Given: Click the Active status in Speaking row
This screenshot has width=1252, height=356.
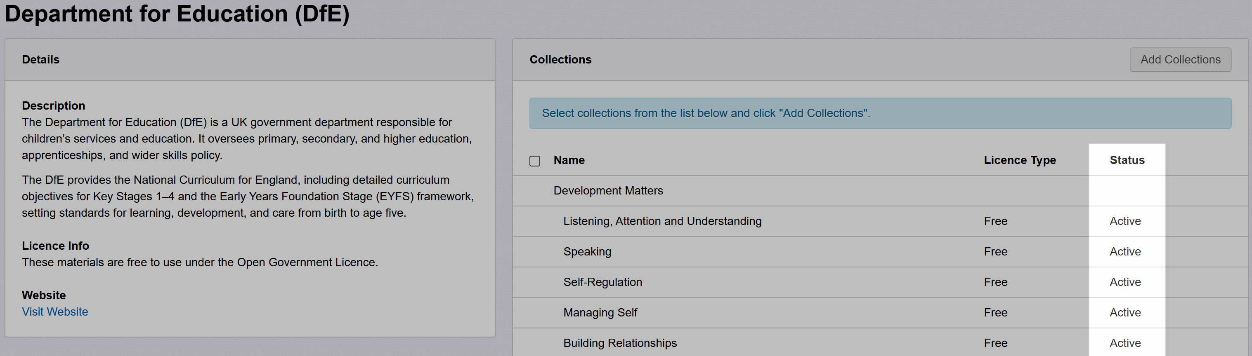Looking at the screenshot, I should tap(1124, 252).
